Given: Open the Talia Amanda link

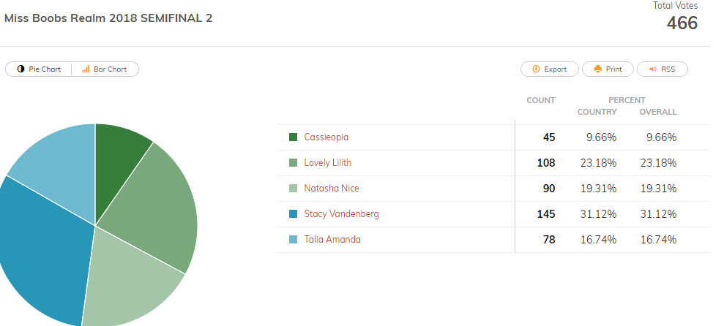Looking at the screenshot, I should (x=332, y=239).
